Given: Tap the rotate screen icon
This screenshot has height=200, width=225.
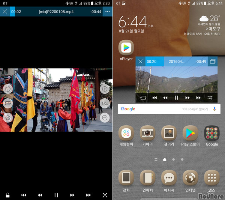Looking at the screenshot, I should [x=7, y=89].
